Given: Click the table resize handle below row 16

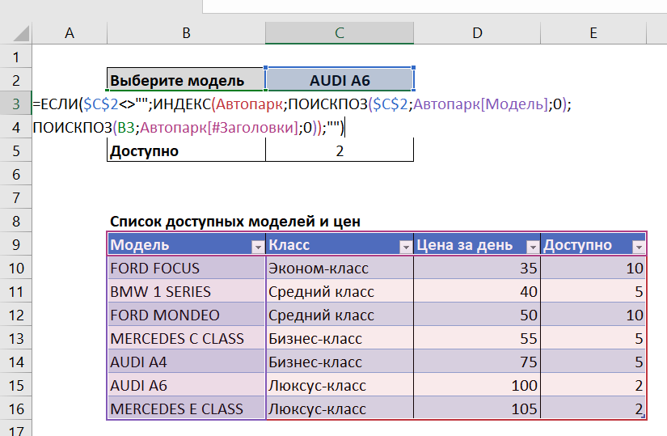Looking at the screenshot, I should click(x=642, y=416).
